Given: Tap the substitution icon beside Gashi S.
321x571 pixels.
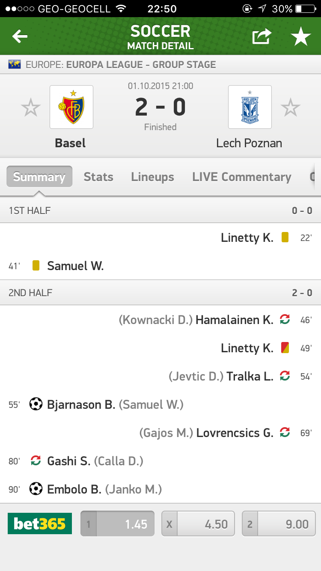Looking at the screenshot, I should [x=36, y=461].
